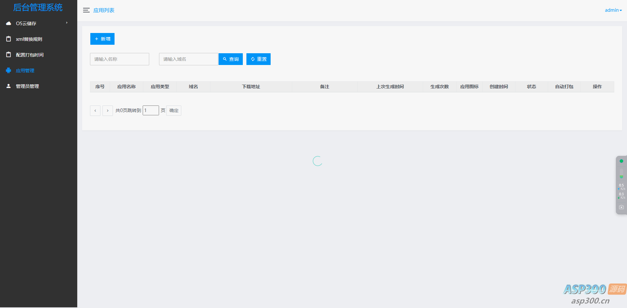This screenshot has height=308, width=627.
Task: Click the 应用类型 column header
Action: (x=160, y=87)
